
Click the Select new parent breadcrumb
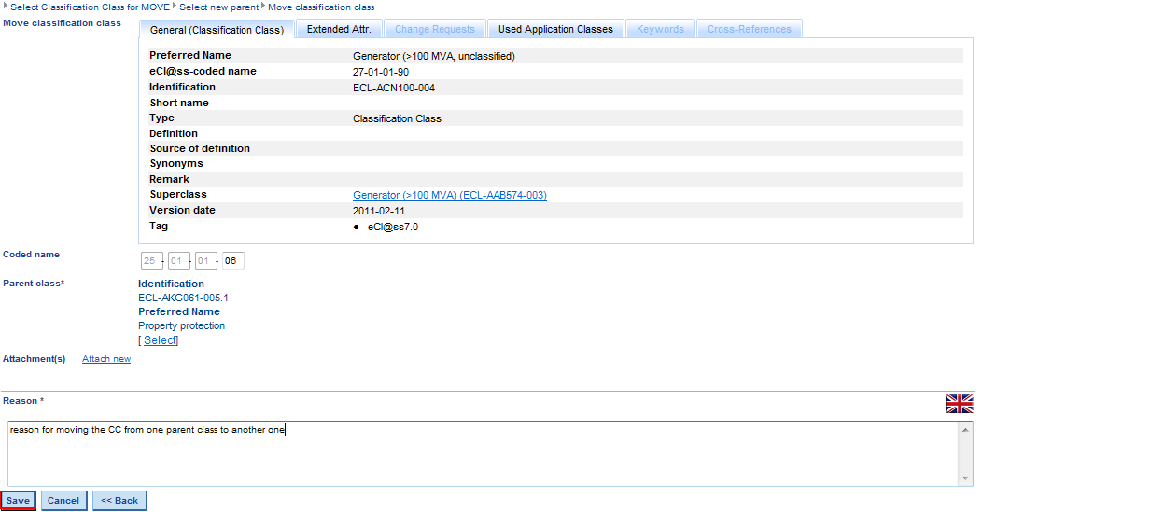[x=218, y=7]
